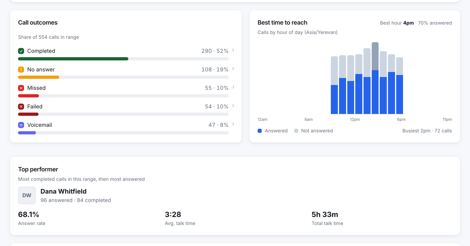Click the red Missed X icon
The image size is (470, 246).
pos(21,88)
